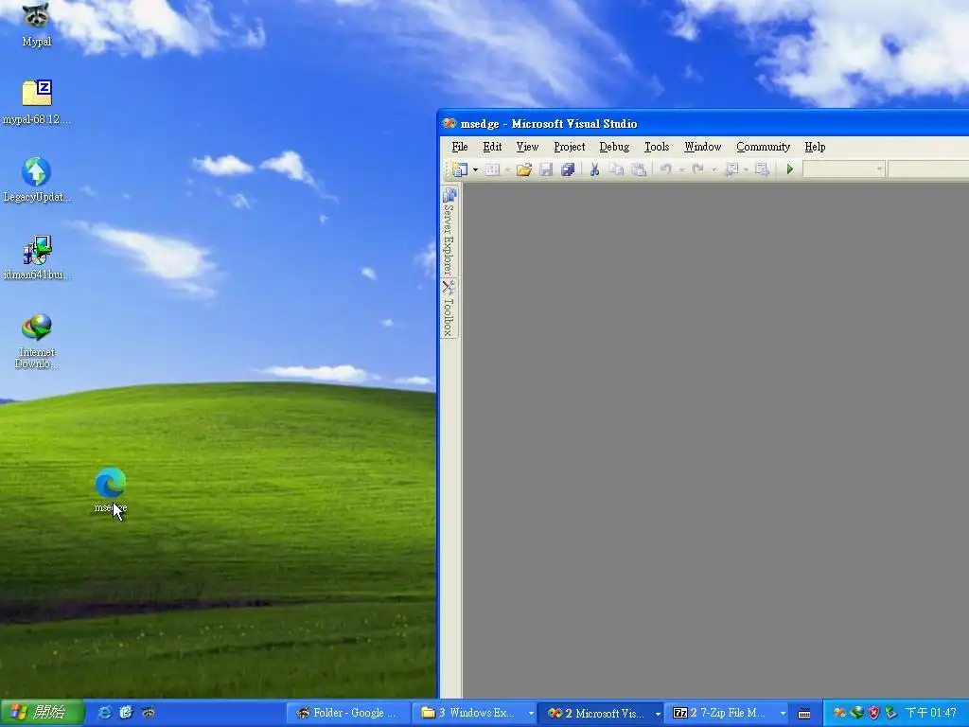Click the Copy toolbar icon
969x727 pixels.
616,169
